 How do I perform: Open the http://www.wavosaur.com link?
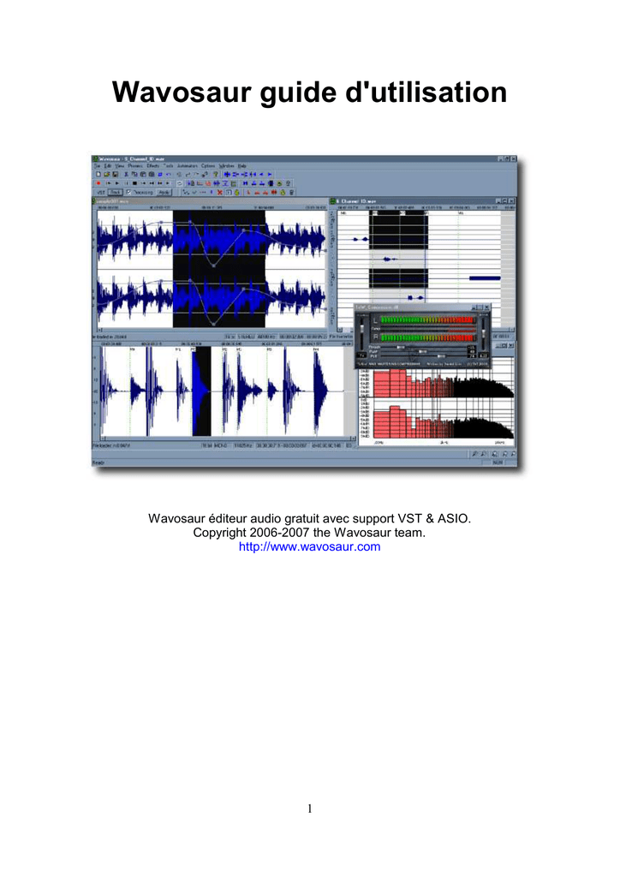tap(309, 547)
